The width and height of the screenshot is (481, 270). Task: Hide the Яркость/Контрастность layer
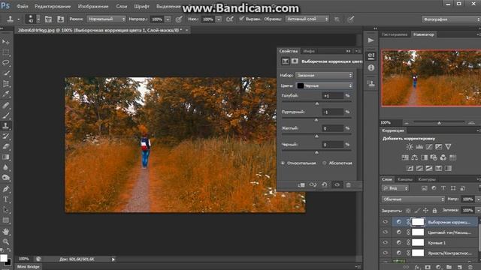pos(386,253)
